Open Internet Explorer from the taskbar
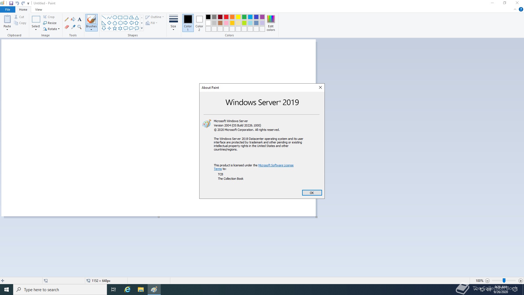This screenshot has height=295, width=524. 127,290
